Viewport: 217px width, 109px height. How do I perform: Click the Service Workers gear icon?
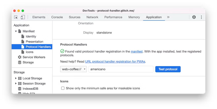[20, 57]
